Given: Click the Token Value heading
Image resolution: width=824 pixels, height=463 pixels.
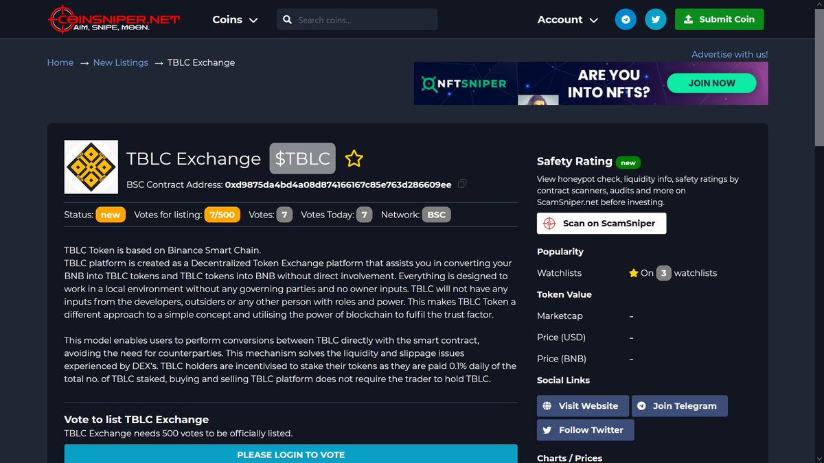Looking at the screenshot, I should (x=564, y=294).
